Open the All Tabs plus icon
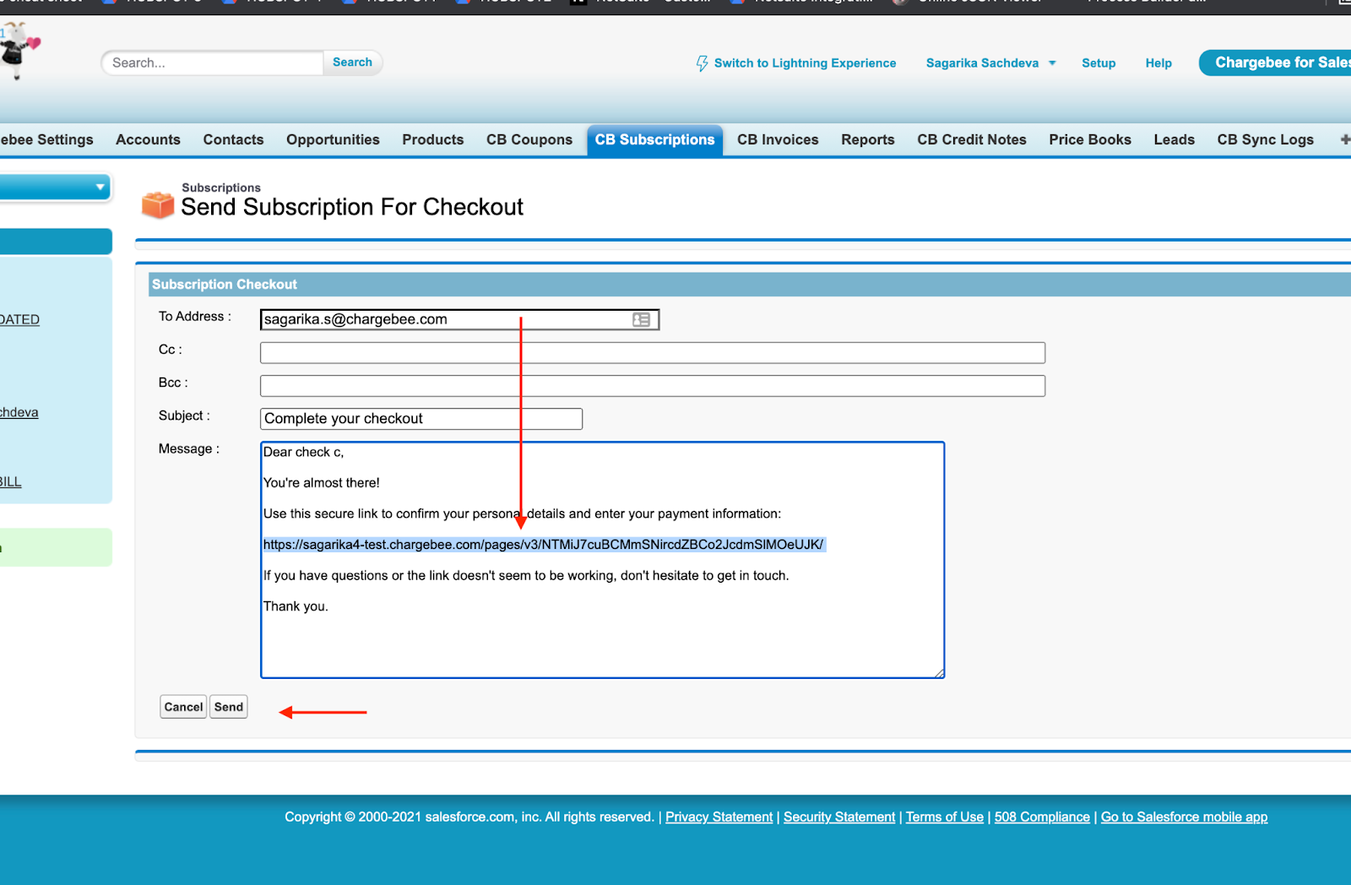The height and width of the screenshot is (885, 1351). (1345, 139)
